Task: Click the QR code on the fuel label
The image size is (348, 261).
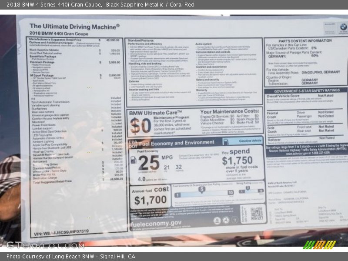Action: pyautogui.click(x=257, y=214)
